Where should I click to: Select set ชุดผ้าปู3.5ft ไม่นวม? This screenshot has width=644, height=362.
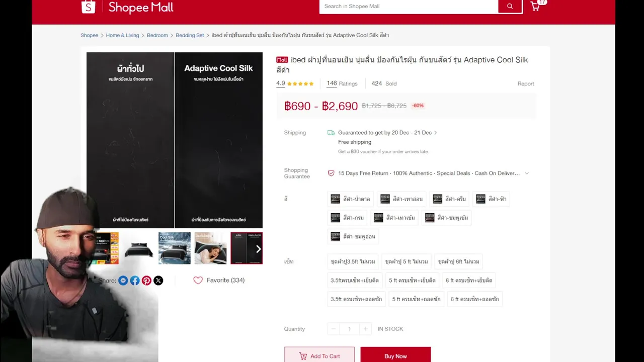(353, 261)
